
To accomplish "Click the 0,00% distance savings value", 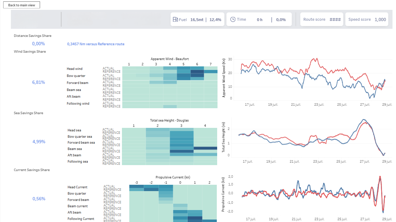I will (x=38, y=44).
